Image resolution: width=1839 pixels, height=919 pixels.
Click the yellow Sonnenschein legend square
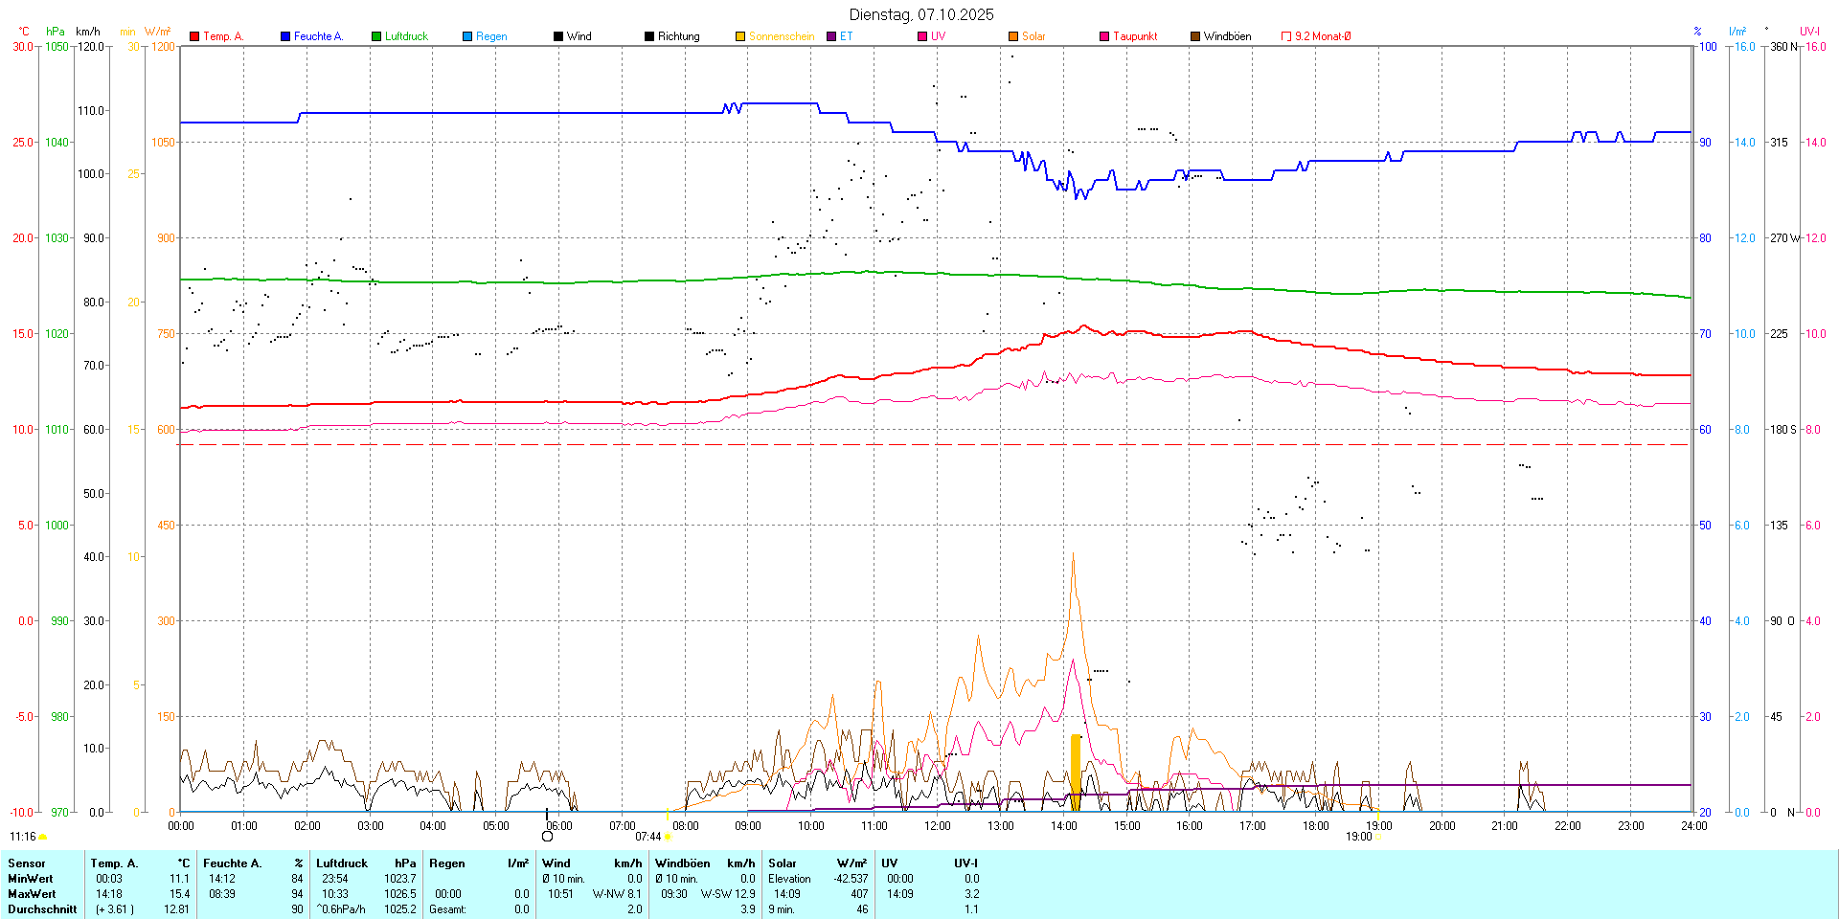click(740, 36)
